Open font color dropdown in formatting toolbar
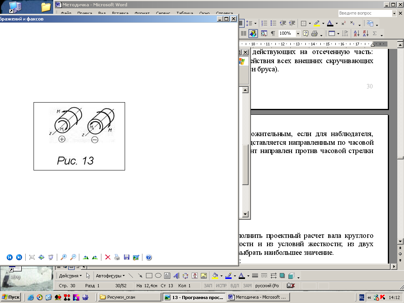 pyautogui.click(x=337, y=24)
